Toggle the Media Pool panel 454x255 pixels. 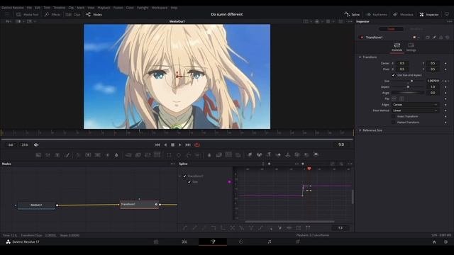click(28, 14)
